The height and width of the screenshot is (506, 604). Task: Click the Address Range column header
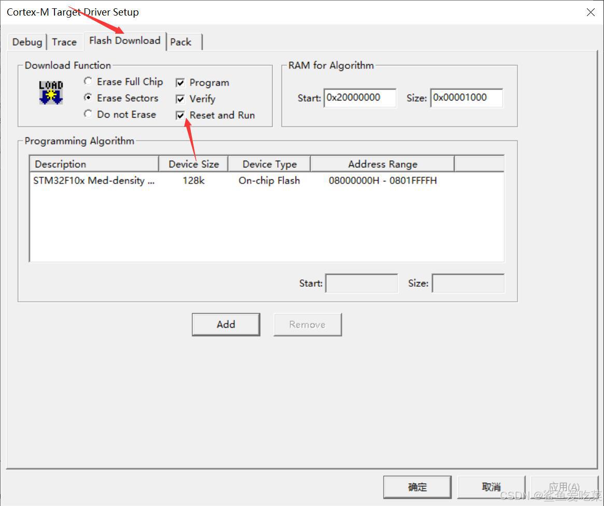[x=383, y=164]
